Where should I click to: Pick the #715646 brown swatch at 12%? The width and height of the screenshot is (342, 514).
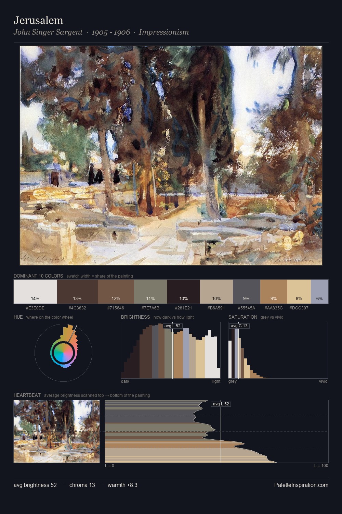116,292
